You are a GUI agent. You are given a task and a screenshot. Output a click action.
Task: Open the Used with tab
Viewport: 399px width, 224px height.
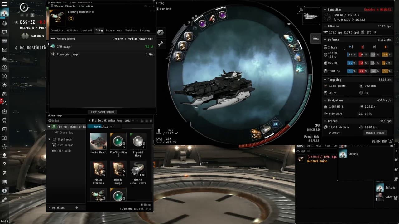pyautogui.click(x=86, y=30)
